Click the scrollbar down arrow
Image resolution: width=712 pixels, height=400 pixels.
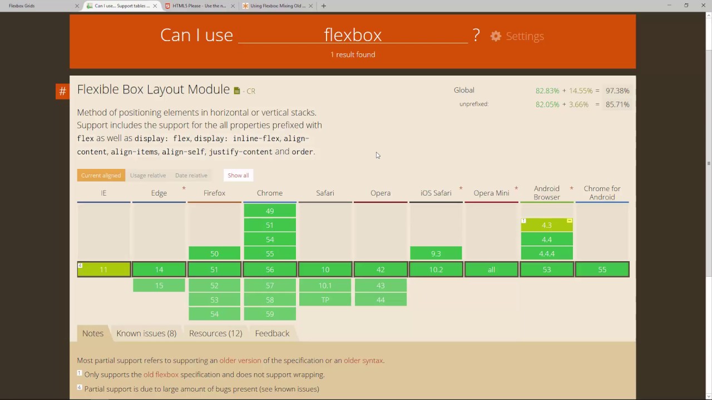coord(708,396)
